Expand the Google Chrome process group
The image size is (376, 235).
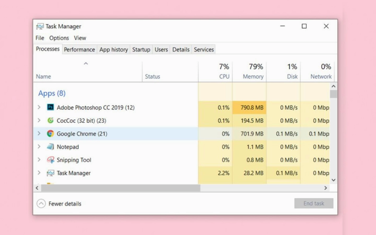(39, 133)
